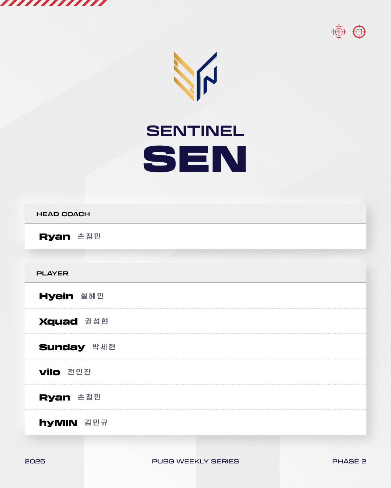Click the gold and navy Sentinel logo
This screenshot has width=391, height=488.
pos(195,77)
